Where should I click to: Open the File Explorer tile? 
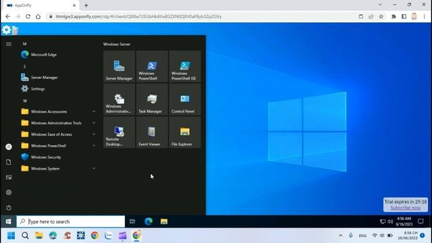(185, 132)
